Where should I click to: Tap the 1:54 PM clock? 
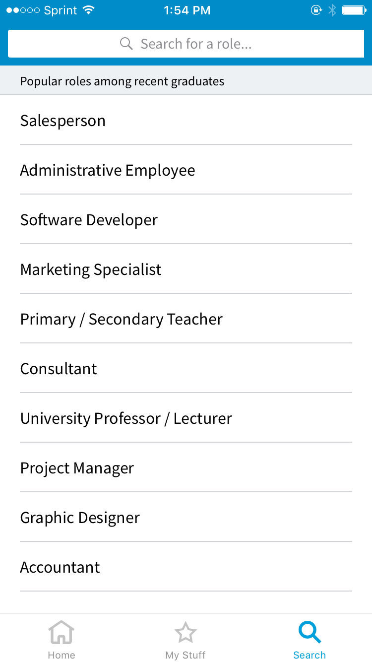tap(187, 10)
